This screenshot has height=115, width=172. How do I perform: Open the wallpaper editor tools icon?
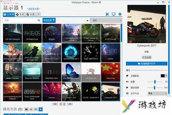[x=107, y=14]
